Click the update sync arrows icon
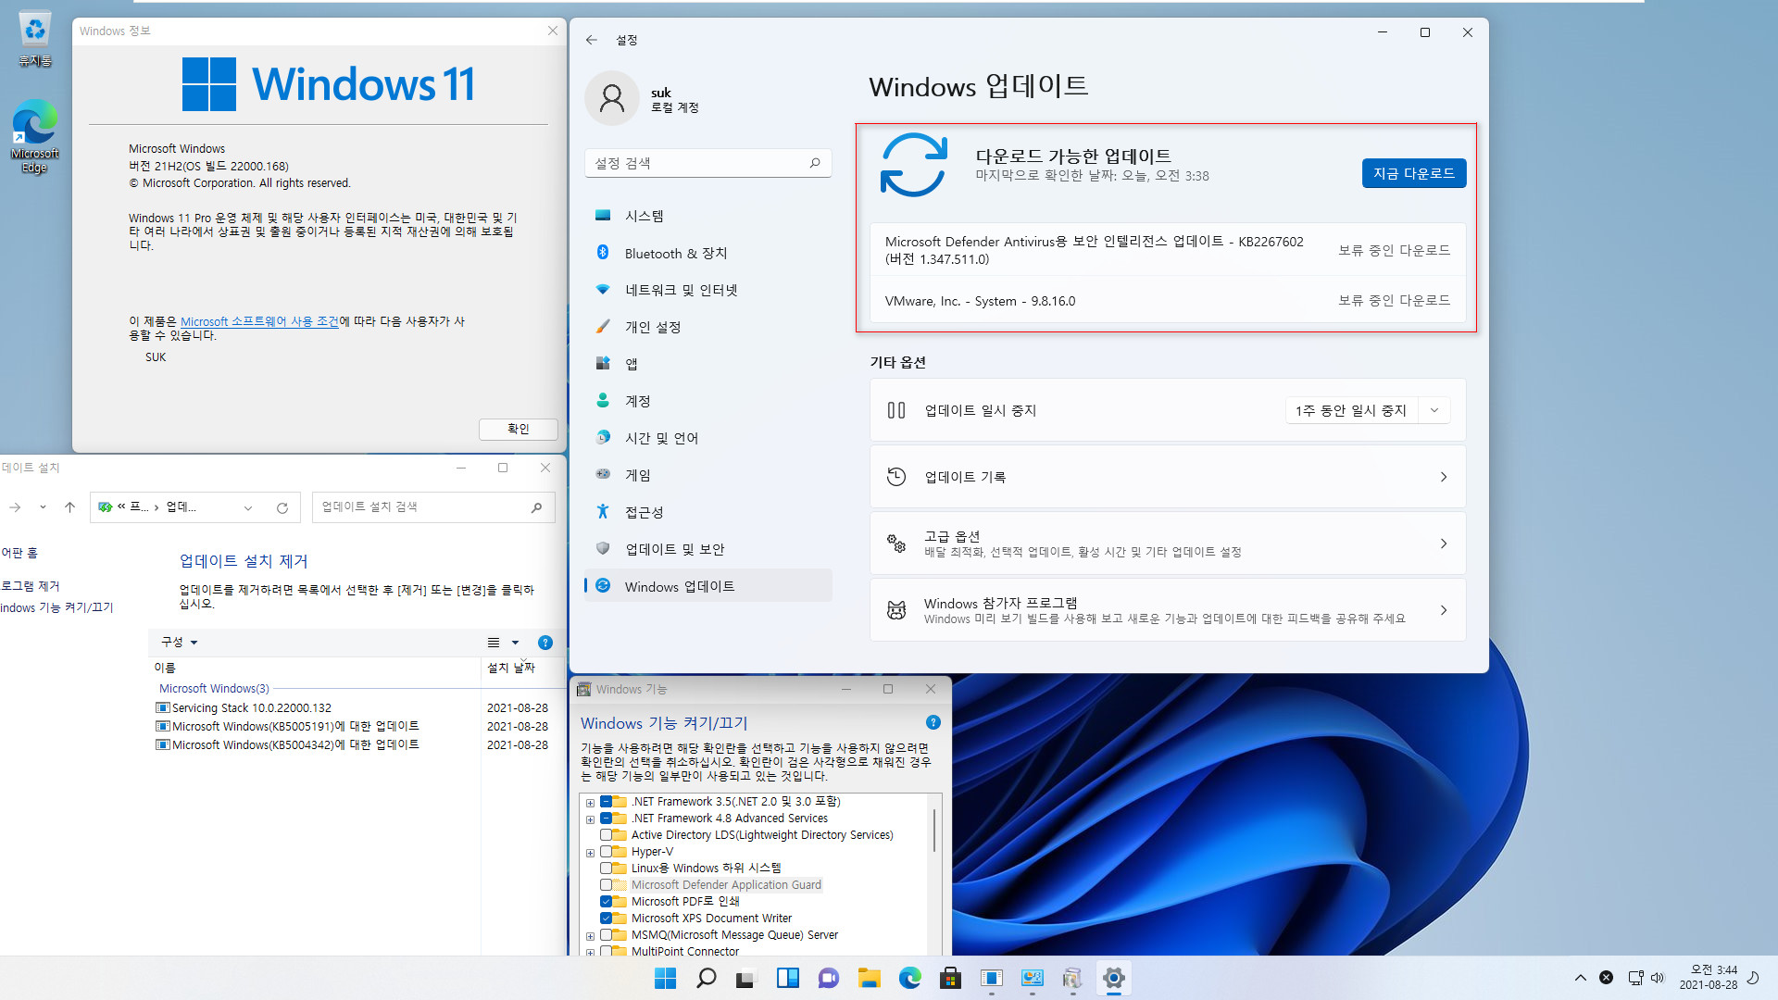This screenshot has height=1000, width=1778. coord(913,165)
